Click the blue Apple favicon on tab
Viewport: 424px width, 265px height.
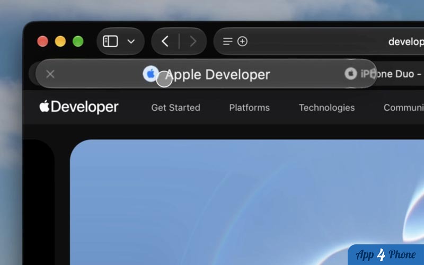(x=151, y=74)
